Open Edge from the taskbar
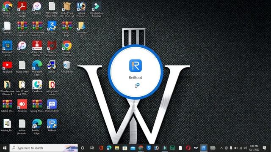This screenshot has height=152, width=271. [x=109, y=148]
